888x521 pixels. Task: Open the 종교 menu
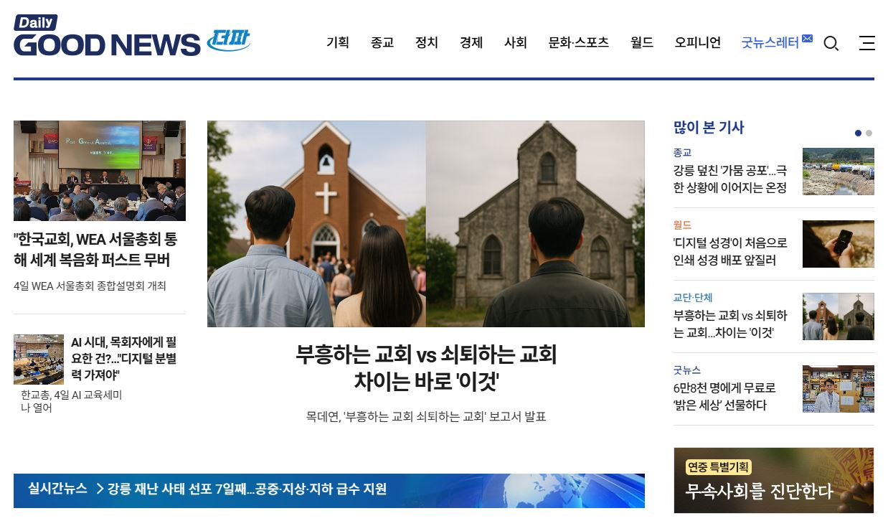click(382, 43)
